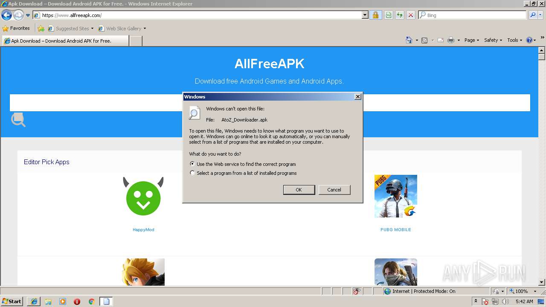Open the Tools menu

tap(515, 40)
